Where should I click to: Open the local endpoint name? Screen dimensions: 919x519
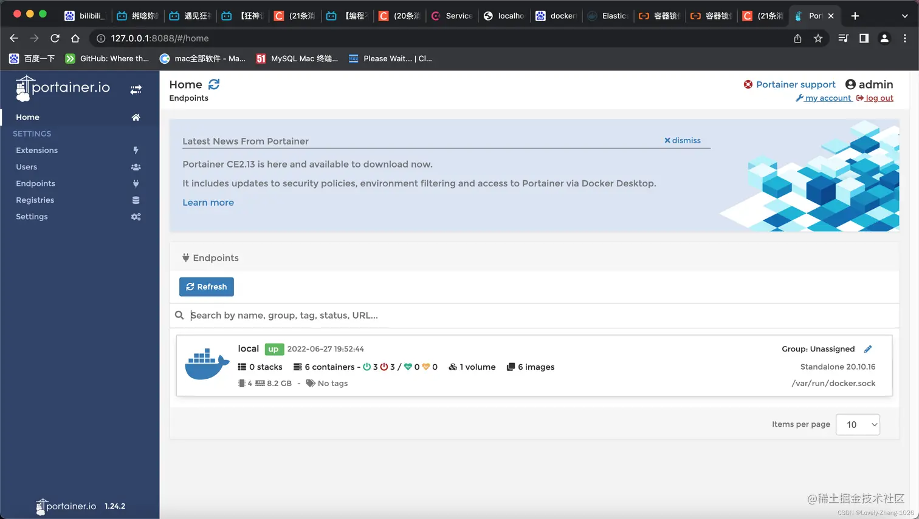coord(248,348)
